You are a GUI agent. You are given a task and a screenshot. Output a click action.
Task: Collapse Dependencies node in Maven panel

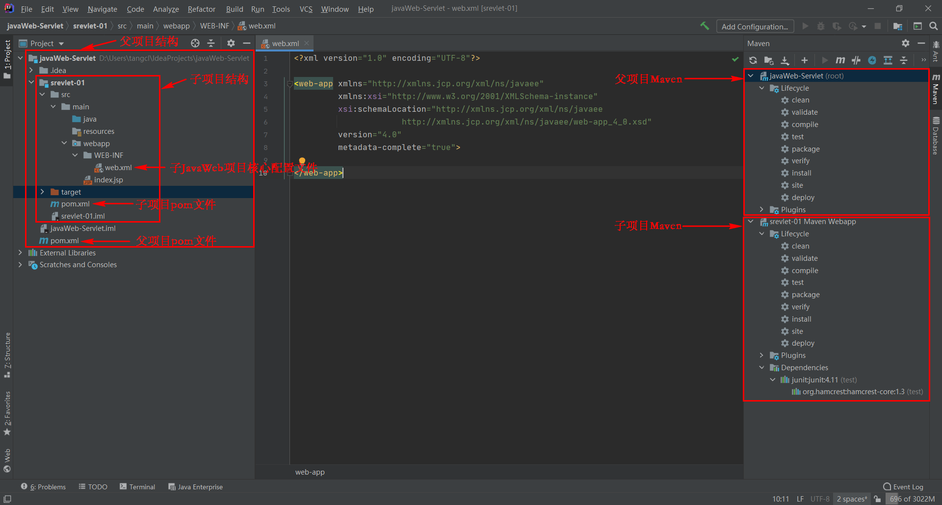tap(761, 367)
